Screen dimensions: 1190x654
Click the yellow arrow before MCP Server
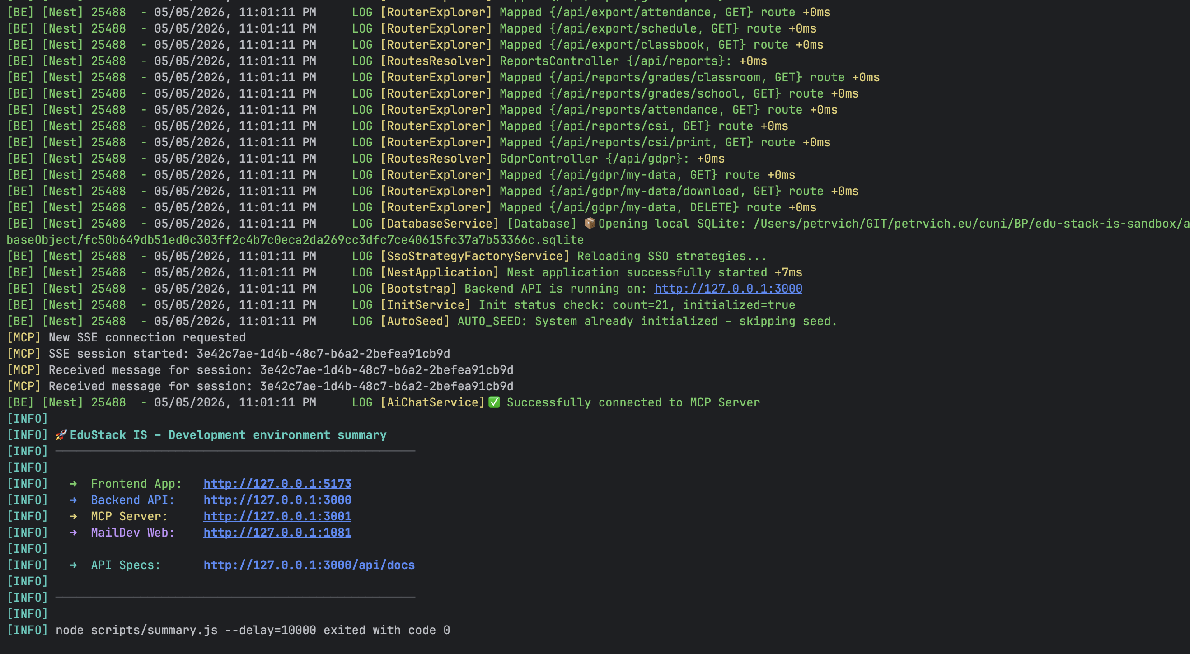73,516
